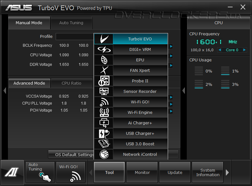Open Network iControl menu entry

pyautogui.click(x=140, y=154)
